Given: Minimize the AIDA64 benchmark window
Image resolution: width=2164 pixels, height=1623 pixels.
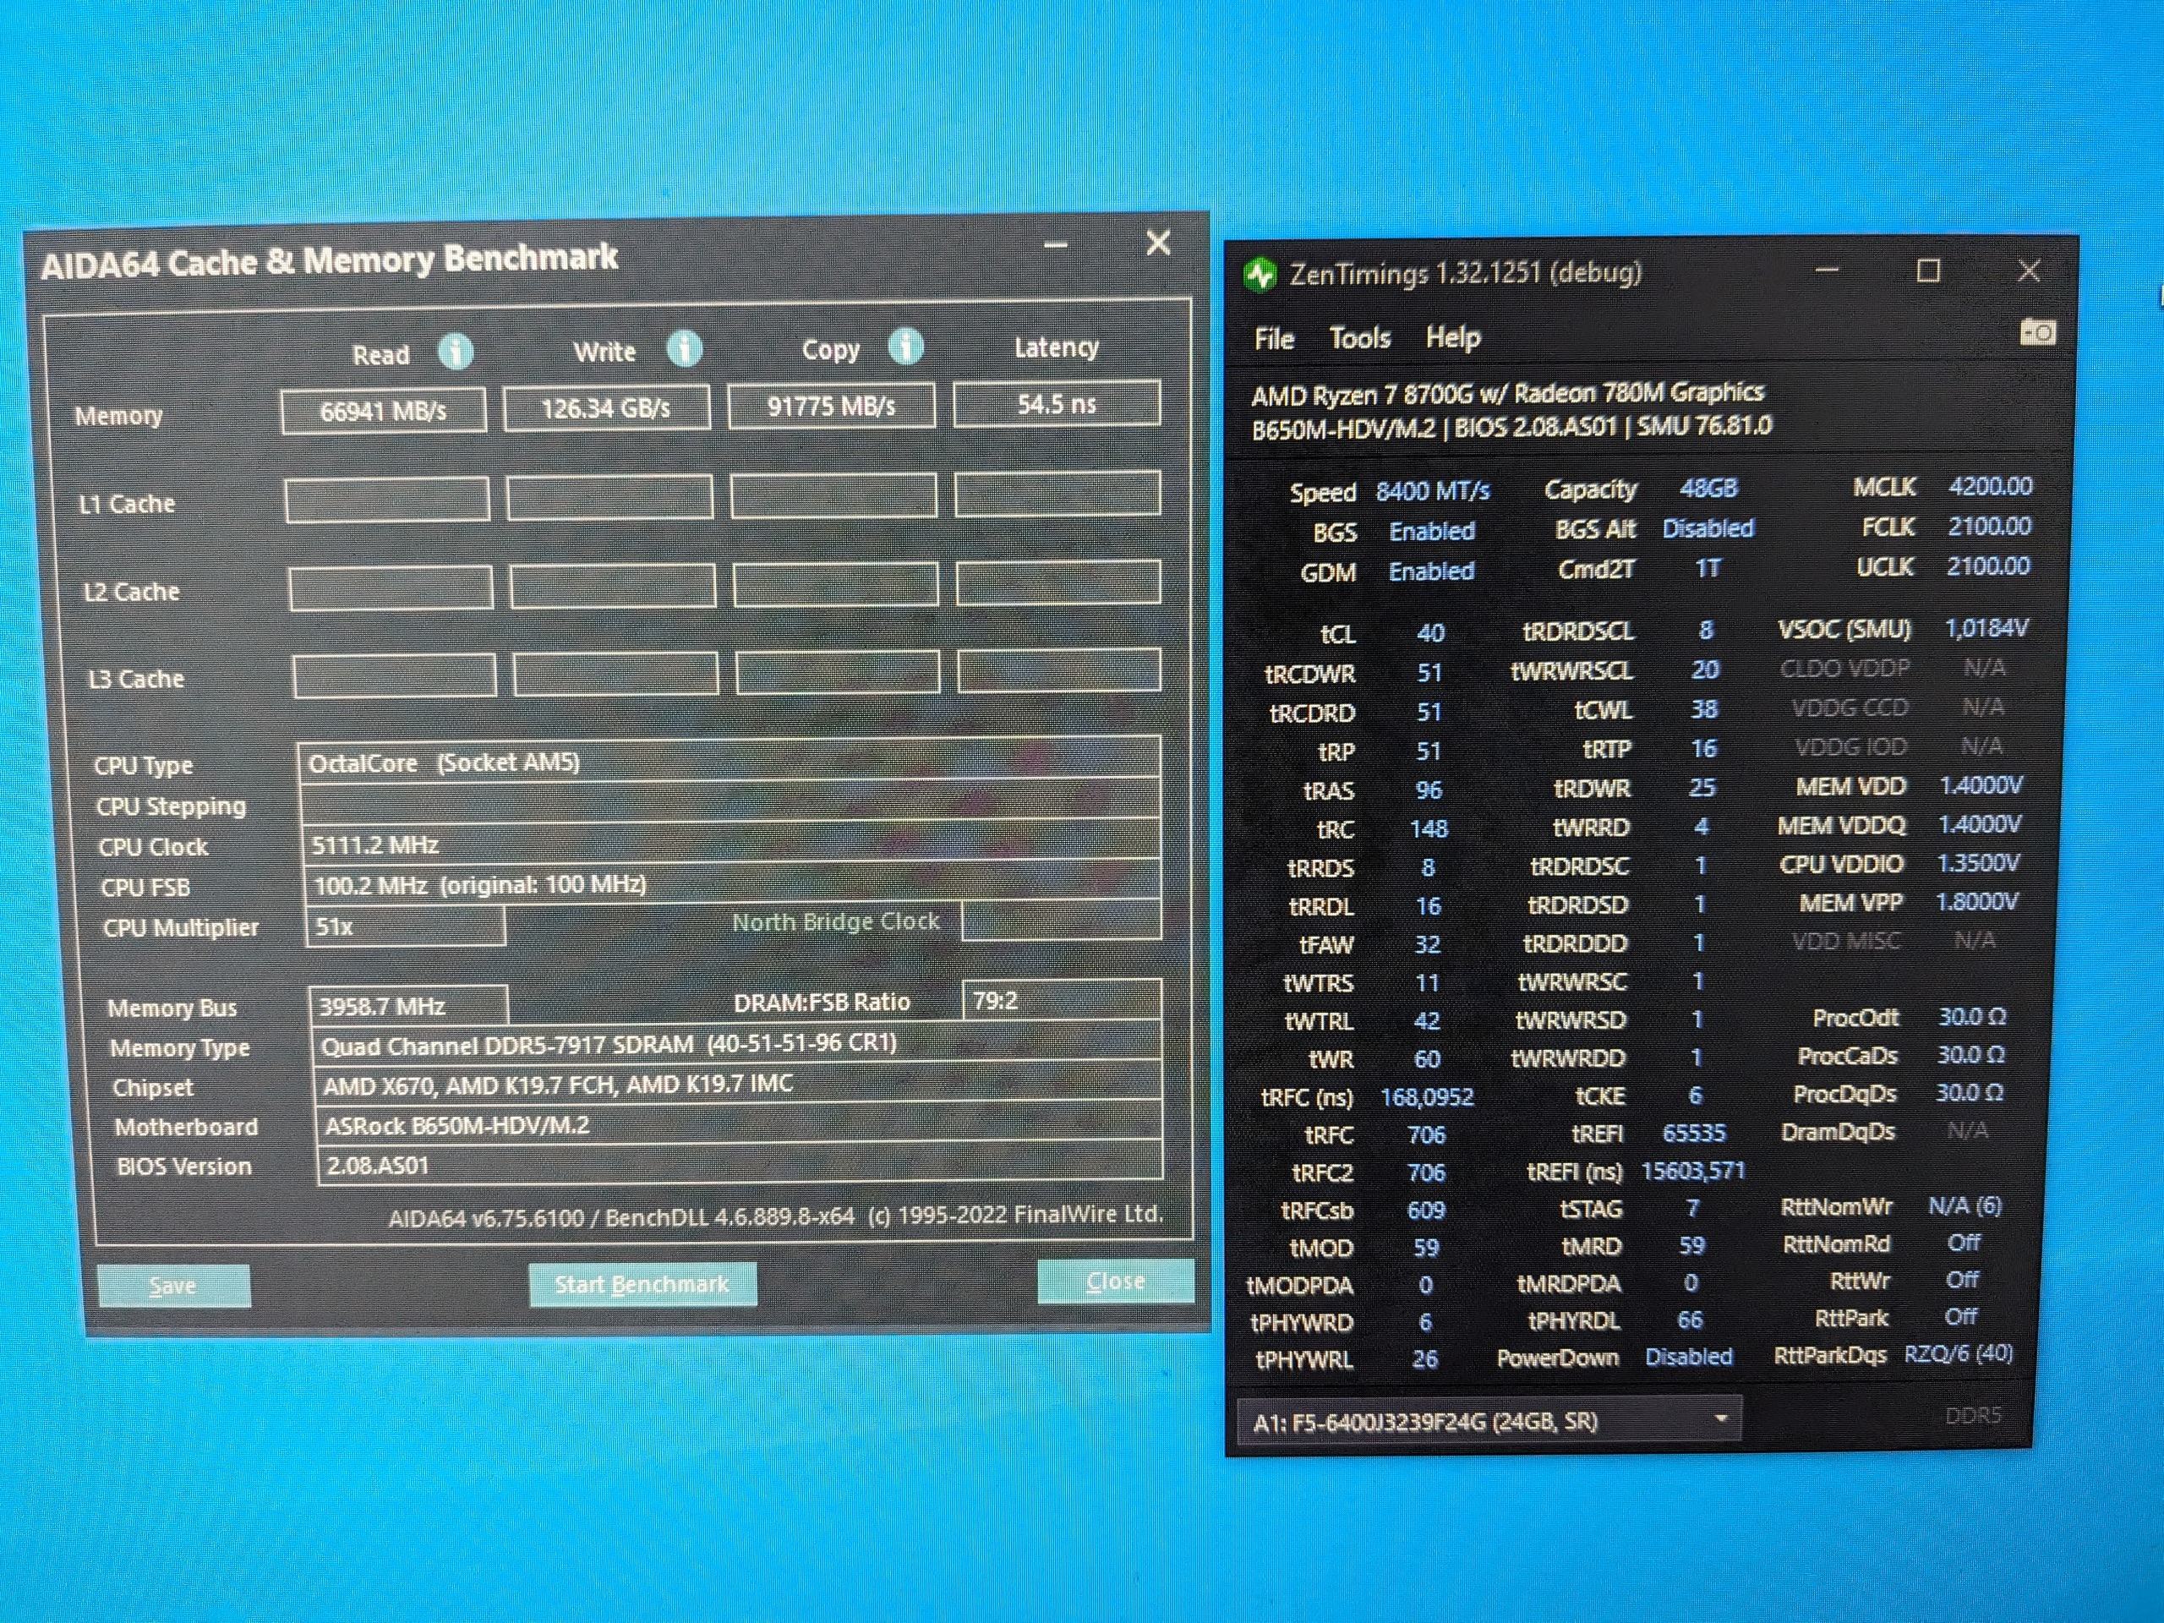Looking at the screenshot, I should (1056, 244).
